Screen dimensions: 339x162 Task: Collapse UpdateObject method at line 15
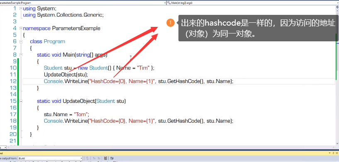(x=21, y=101)
